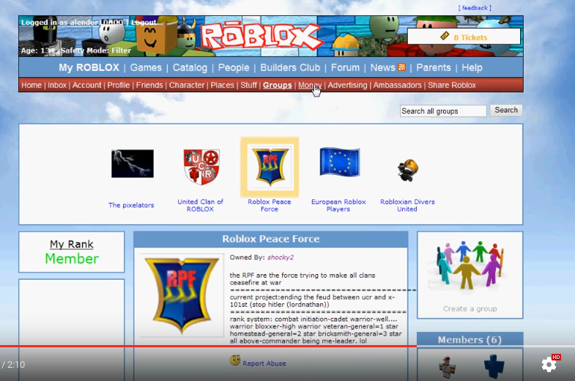Go to the Games section

[146, 67]
